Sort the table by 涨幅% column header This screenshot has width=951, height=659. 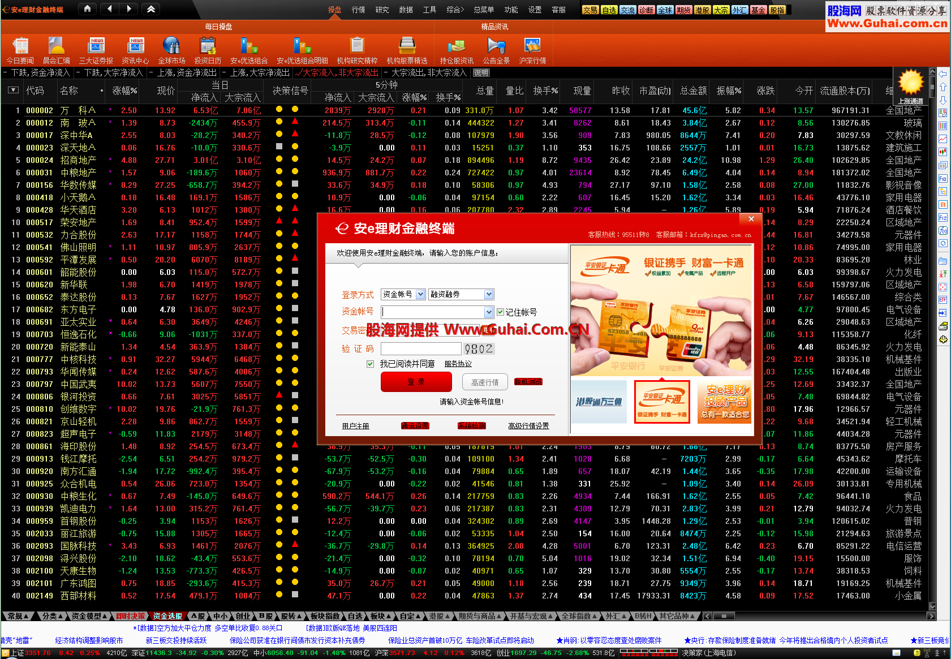(124, 91)
